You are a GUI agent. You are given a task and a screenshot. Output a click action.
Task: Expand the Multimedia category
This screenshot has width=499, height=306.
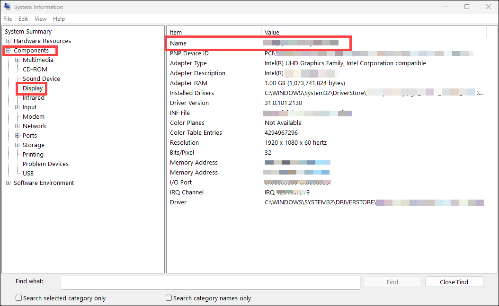coord(18,60)
